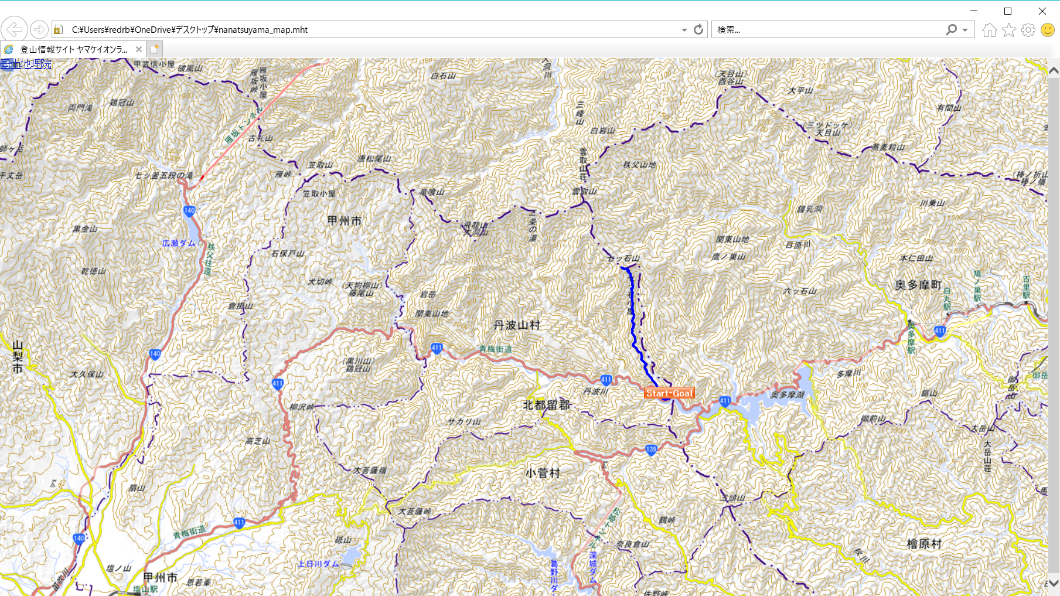Close the 登山情報サイト tab
Screen dimensions: 1060x596
point(138,49)
